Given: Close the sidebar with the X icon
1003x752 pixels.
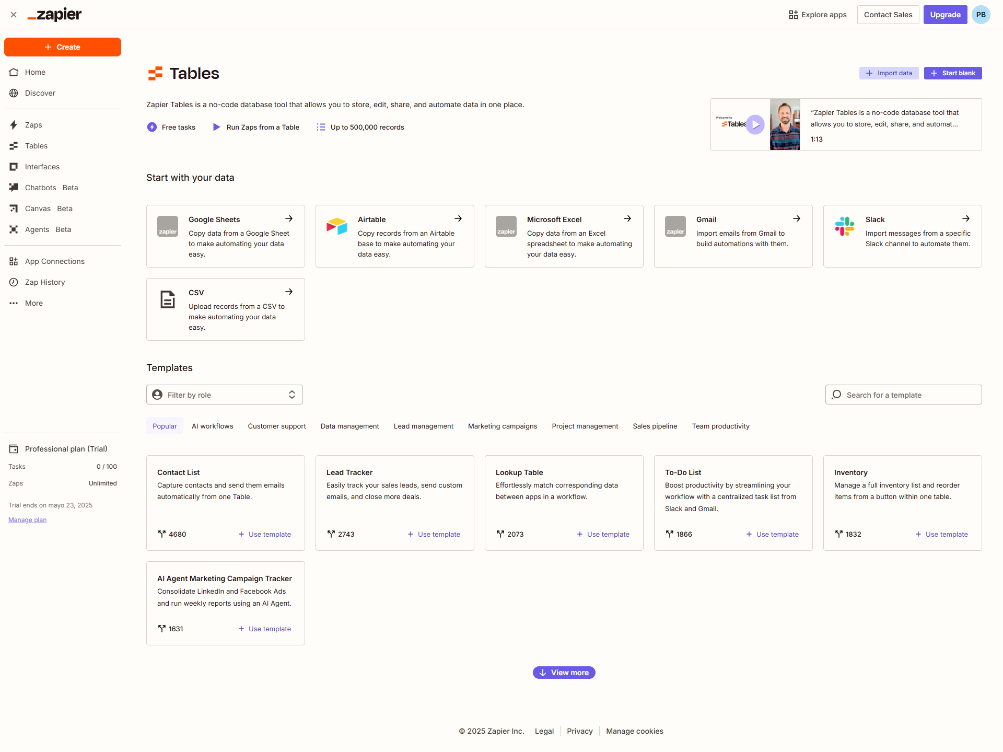Looking at the screenshot, I should (14, 15).
